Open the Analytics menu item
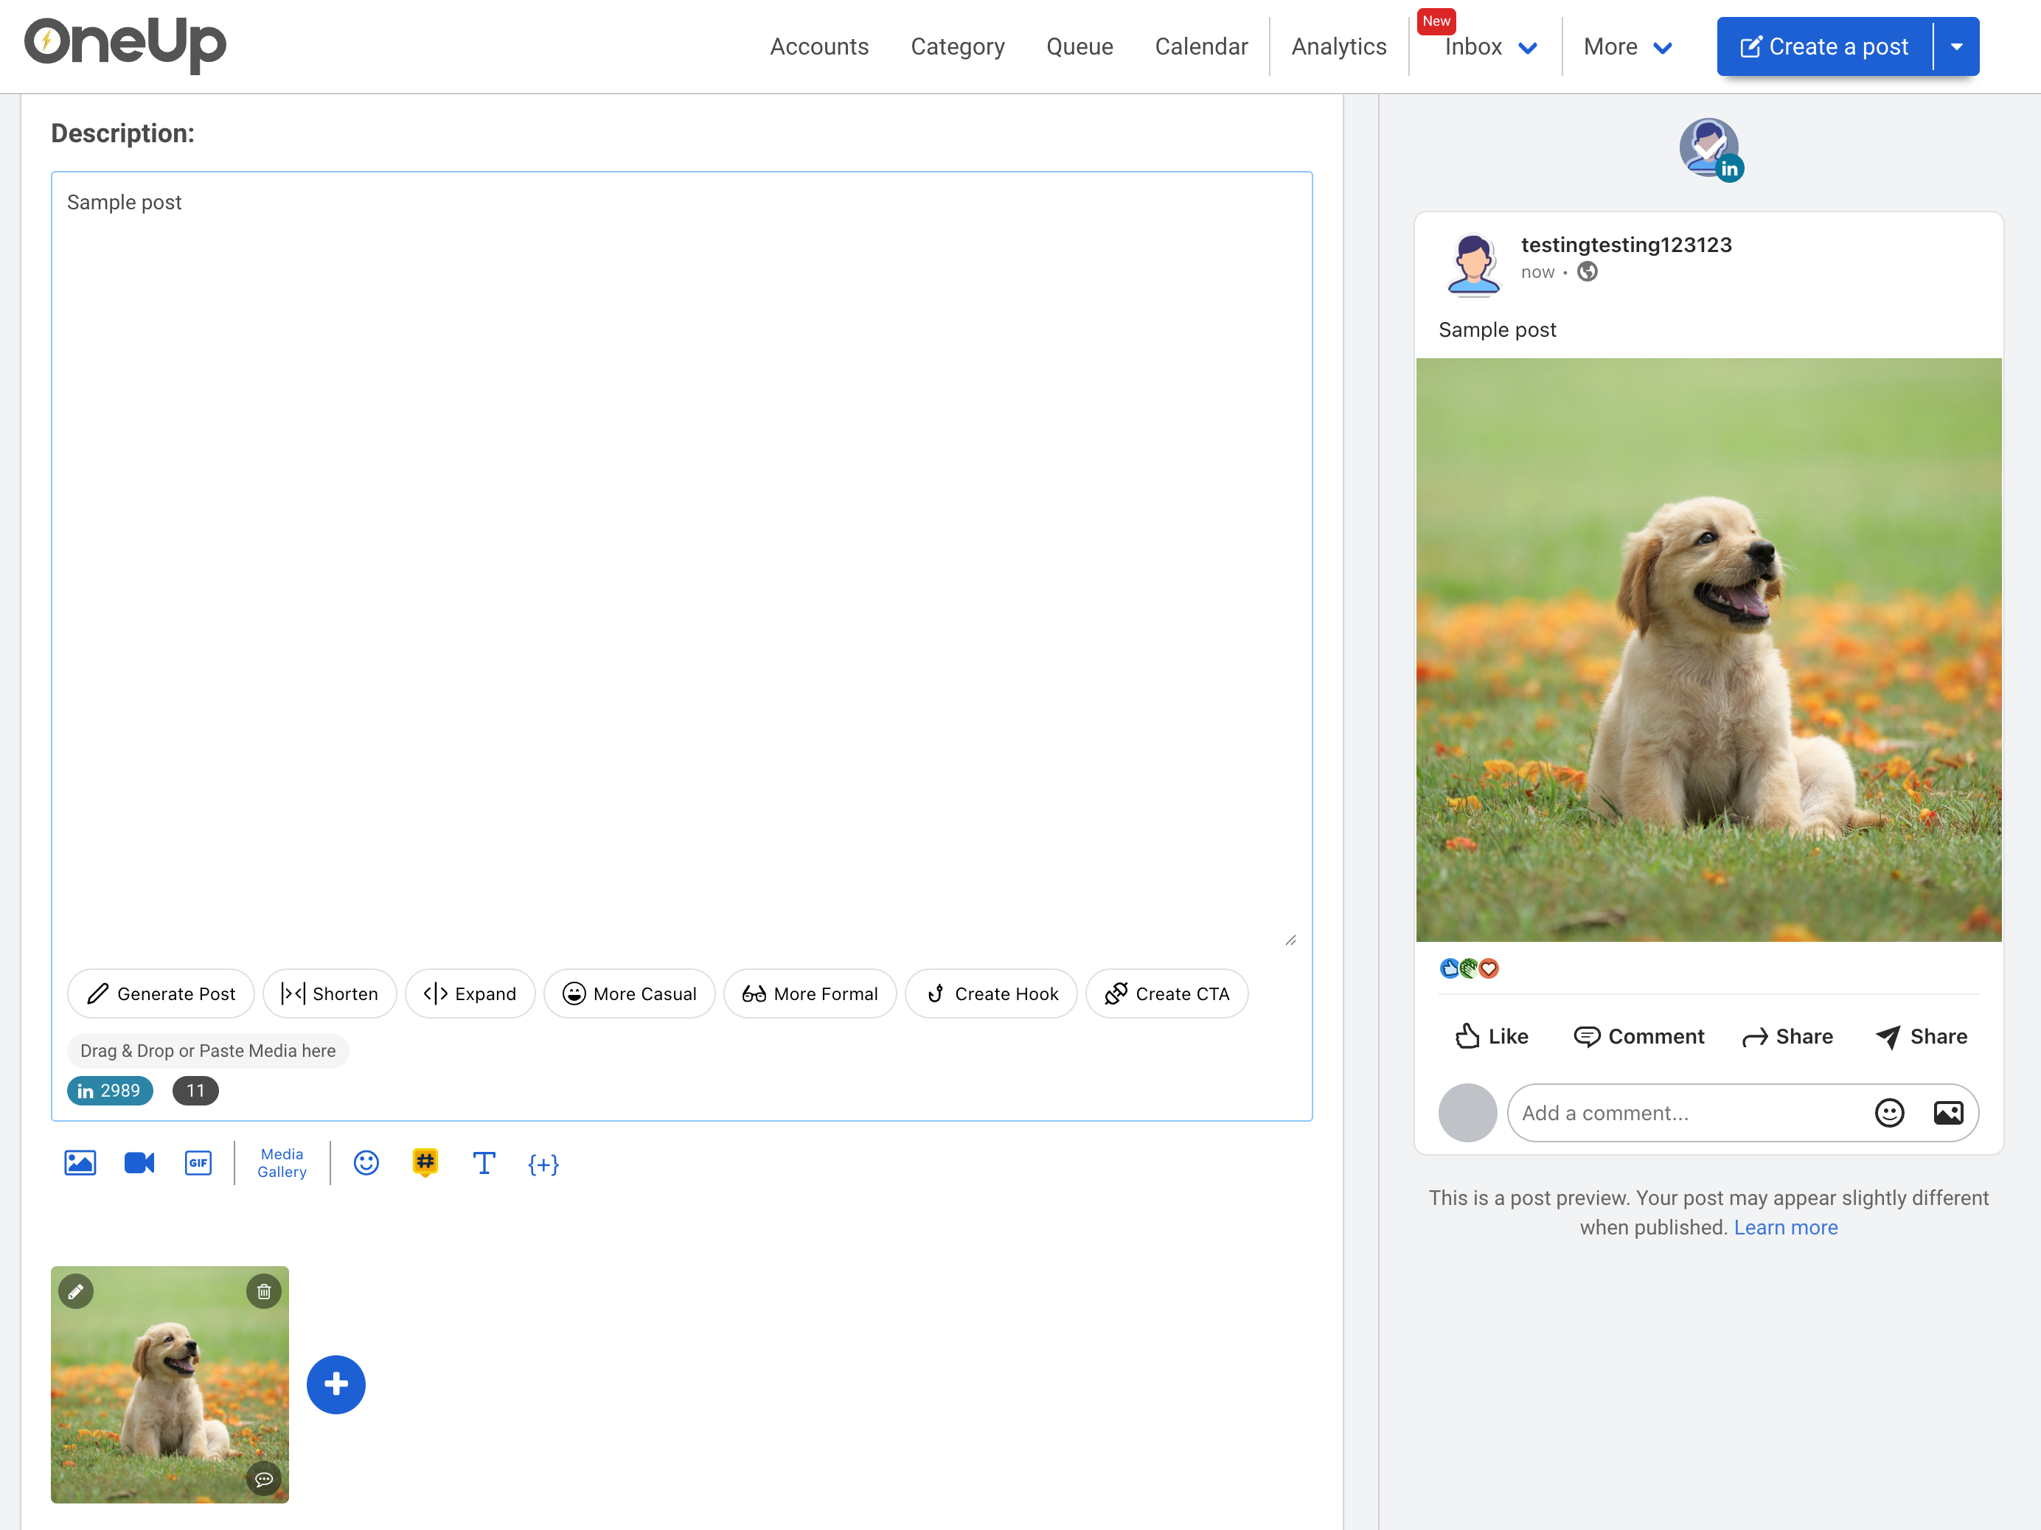Viewport: 2041px width, 1530px height. pyautogui.click(x=1338, y=47)
